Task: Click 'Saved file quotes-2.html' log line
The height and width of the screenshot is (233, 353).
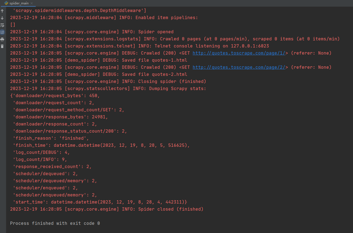Action: tap(99, 74)
